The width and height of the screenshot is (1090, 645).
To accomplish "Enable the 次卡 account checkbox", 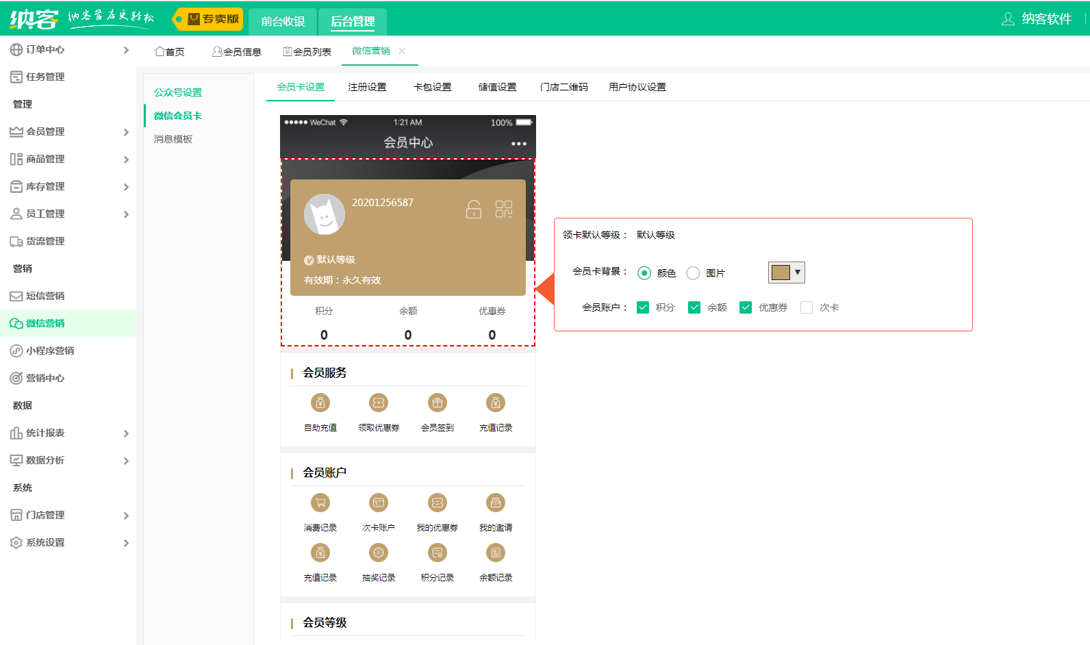I will pos(807,307).
